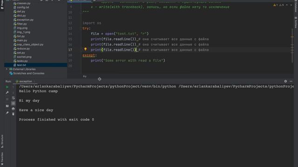The width and height of the screenshot is (298, 167).
Task: Select External Libraries in project tree
Action: [24, 69]
